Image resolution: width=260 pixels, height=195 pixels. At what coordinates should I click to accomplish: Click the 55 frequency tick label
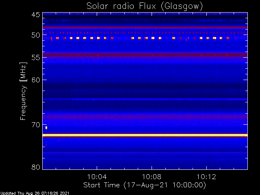pos(36,58)
